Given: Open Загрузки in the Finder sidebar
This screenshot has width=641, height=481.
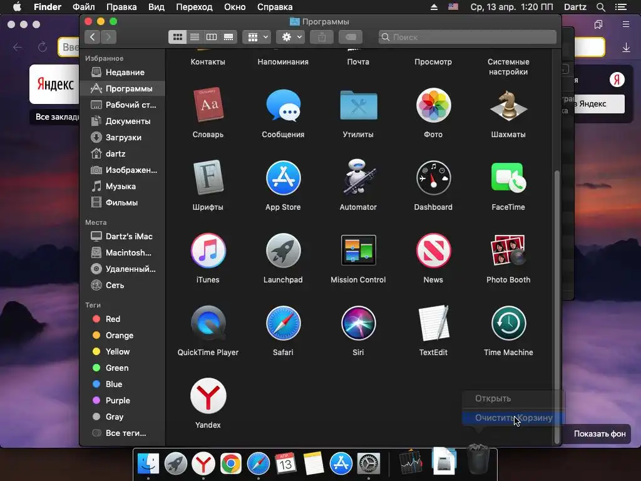Looking at the screenshot, I should point(123,137).
